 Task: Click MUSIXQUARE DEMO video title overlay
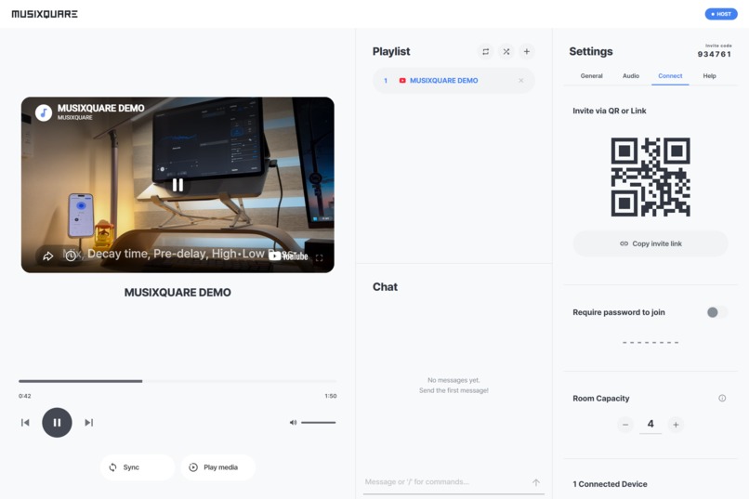(100, 109)
